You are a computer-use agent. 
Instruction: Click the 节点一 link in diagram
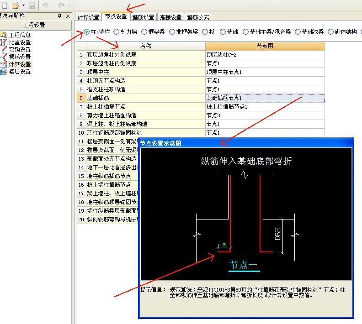coord(244,265)
